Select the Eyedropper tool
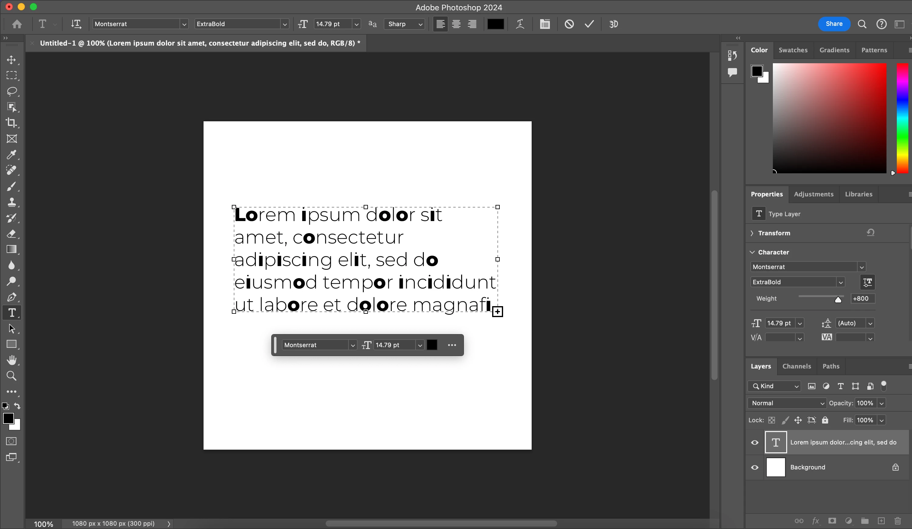Screen dimensions: 912x529 coord(12,155)
